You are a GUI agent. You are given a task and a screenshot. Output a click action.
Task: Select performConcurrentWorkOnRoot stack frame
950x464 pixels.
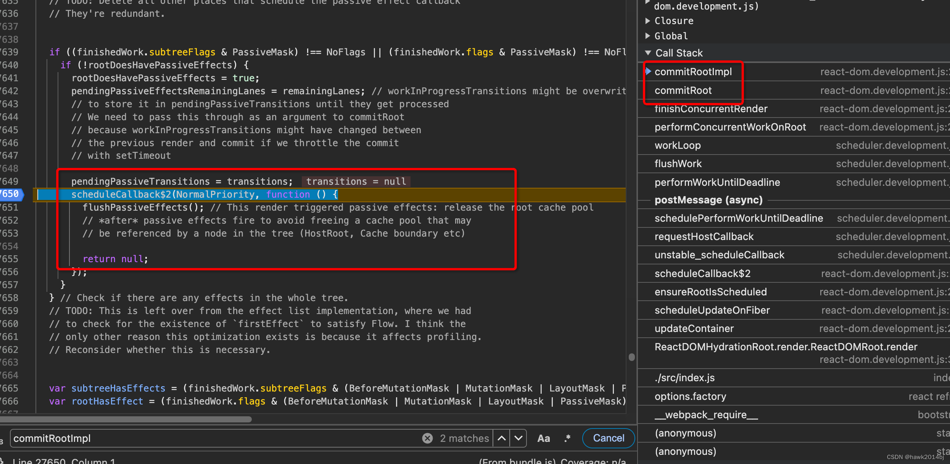(x=730, y=127)
